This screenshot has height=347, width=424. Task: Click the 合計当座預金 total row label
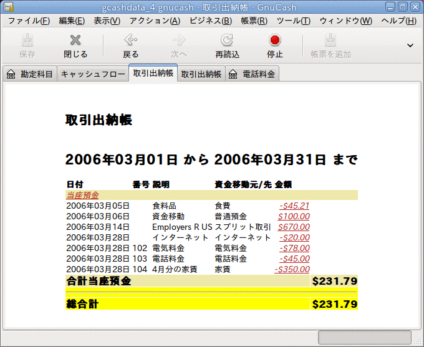[x=99, y=281]
